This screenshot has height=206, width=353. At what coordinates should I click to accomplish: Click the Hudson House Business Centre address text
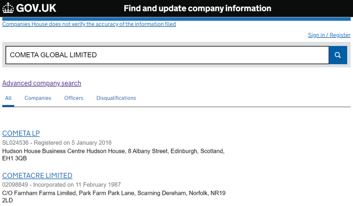pos(113,154)
